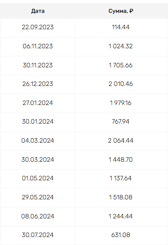Select the date 01.05.2024
The height and width of the screenshot is (245, 168).
tap(38, 178)
